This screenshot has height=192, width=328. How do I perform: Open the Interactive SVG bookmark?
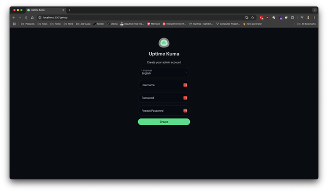coord(174,24)
